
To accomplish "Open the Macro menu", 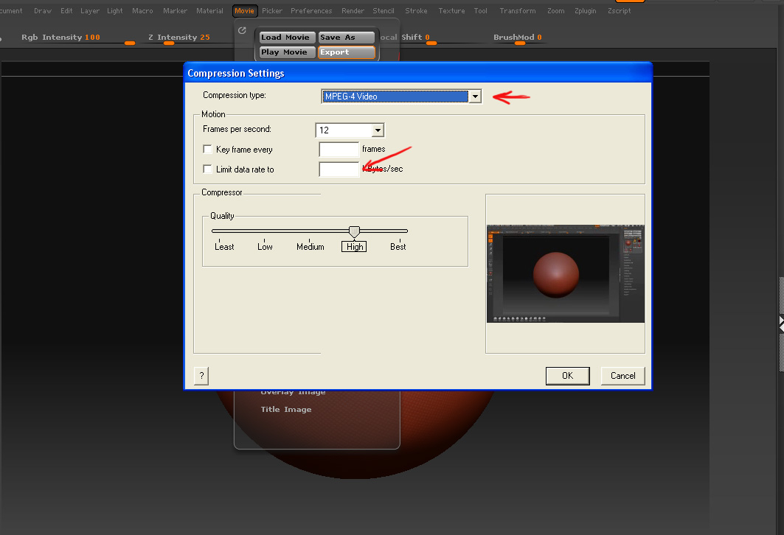I will tap(142, 10).
